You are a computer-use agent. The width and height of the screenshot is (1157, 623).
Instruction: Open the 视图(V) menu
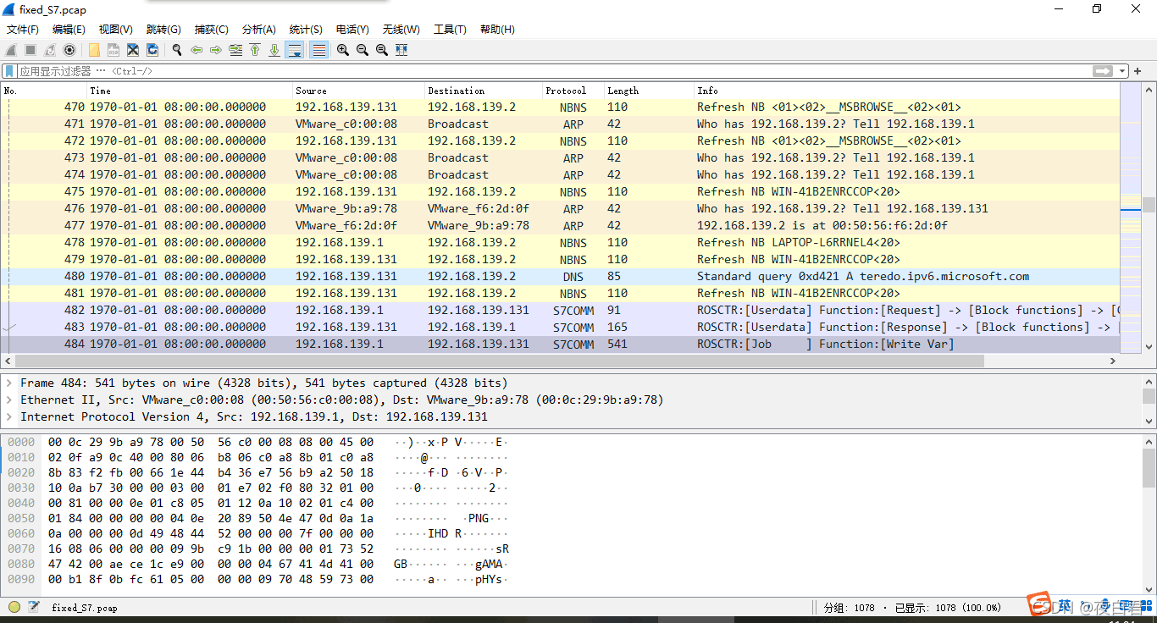[116, 30]
